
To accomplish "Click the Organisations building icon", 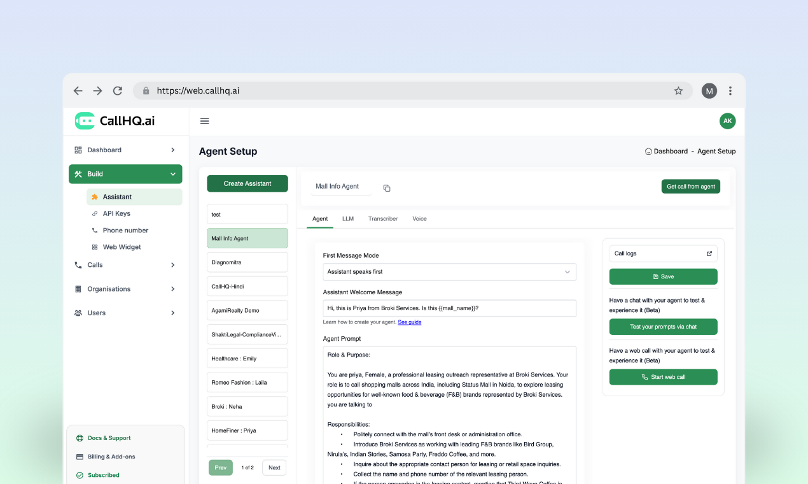I will (78, 289).
